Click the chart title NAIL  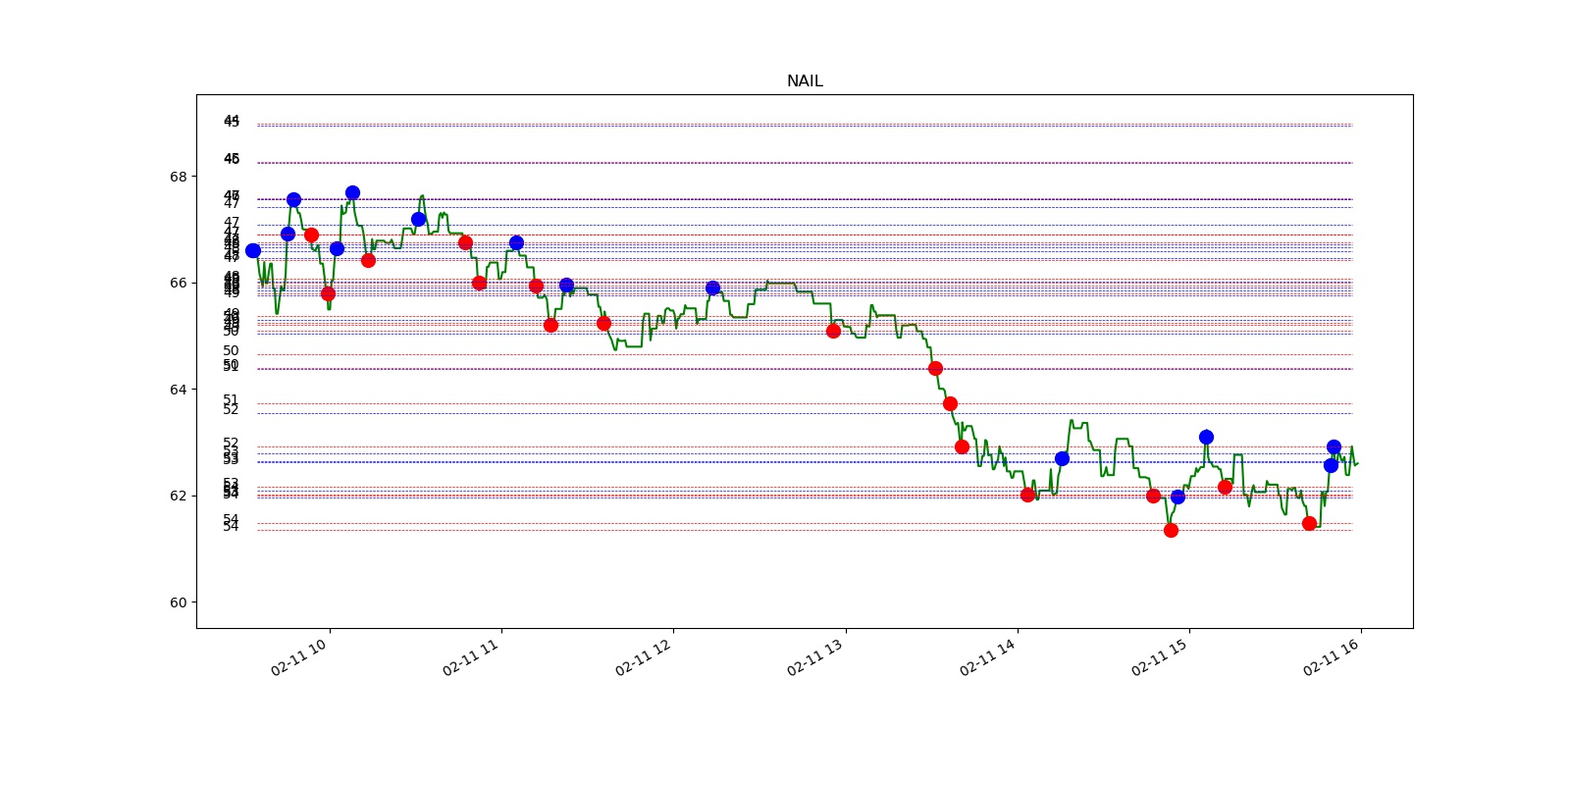click(805, 81)
